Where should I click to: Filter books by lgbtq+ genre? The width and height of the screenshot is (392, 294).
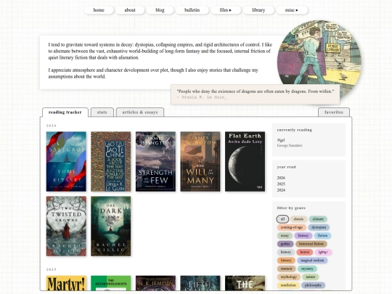click(x=323, y=252)
